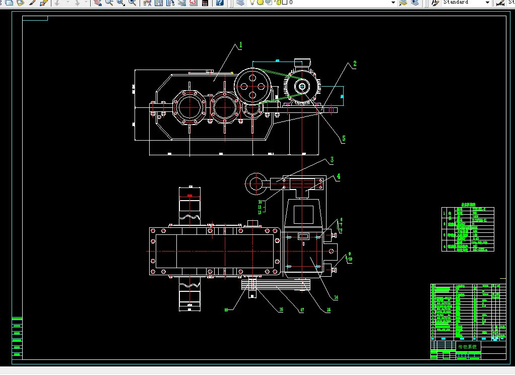Select the 传动系统 title block text
The height and width of the screenshot is (375, 515).
click(x=467, y=346)
